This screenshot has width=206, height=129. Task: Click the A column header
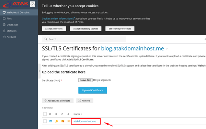(x=68, y=114)
